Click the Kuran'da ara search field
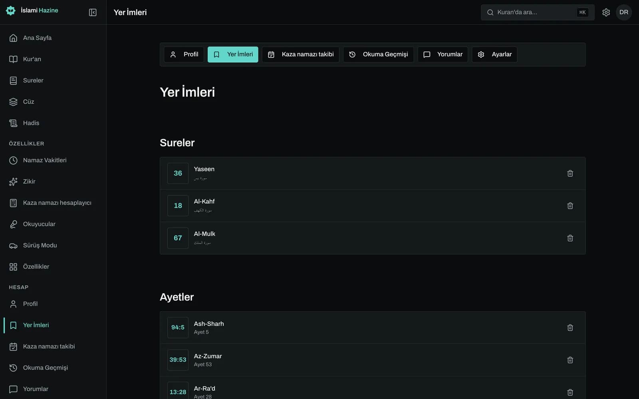Screen dimensions: 639x399 [x=538, y=12]
